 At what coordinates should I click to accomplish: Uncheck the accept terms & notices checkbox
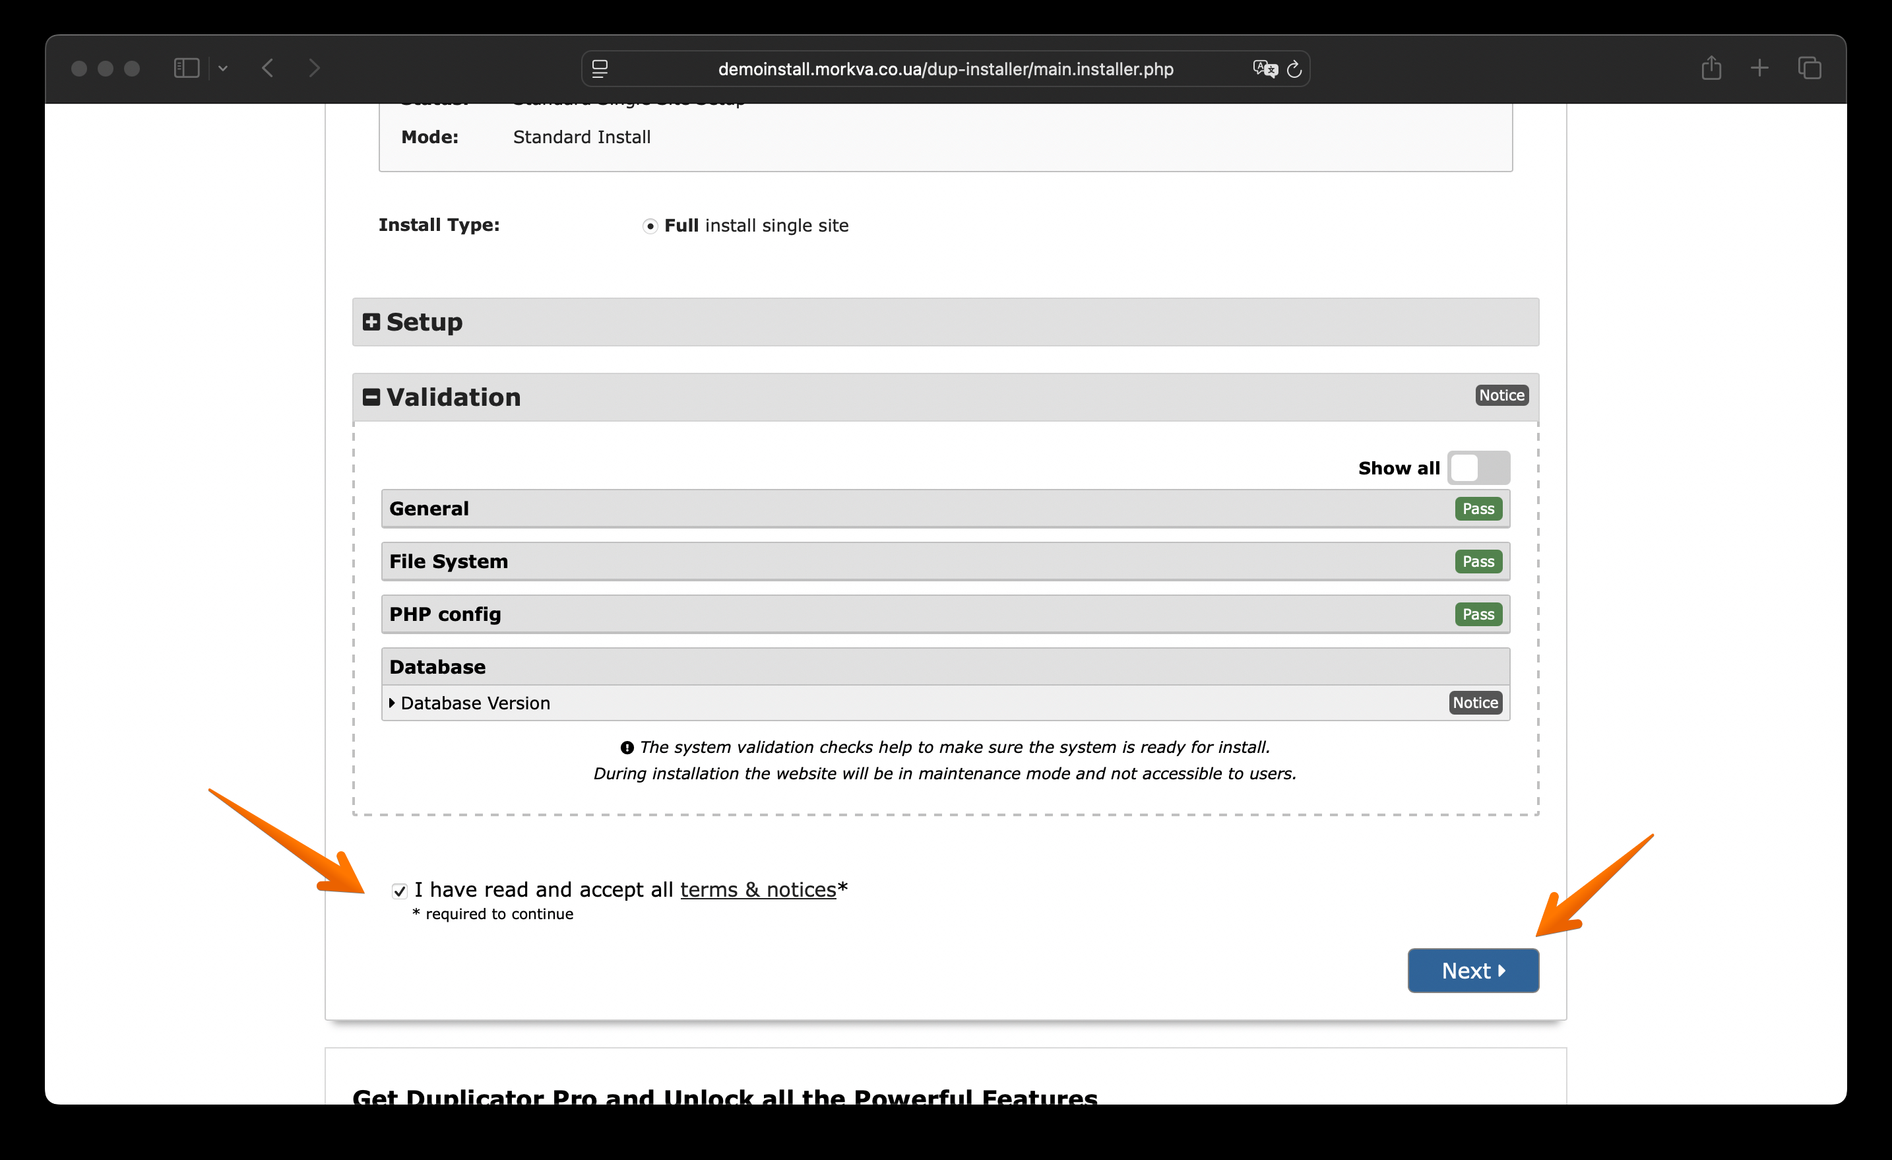(x=399, y=890)
